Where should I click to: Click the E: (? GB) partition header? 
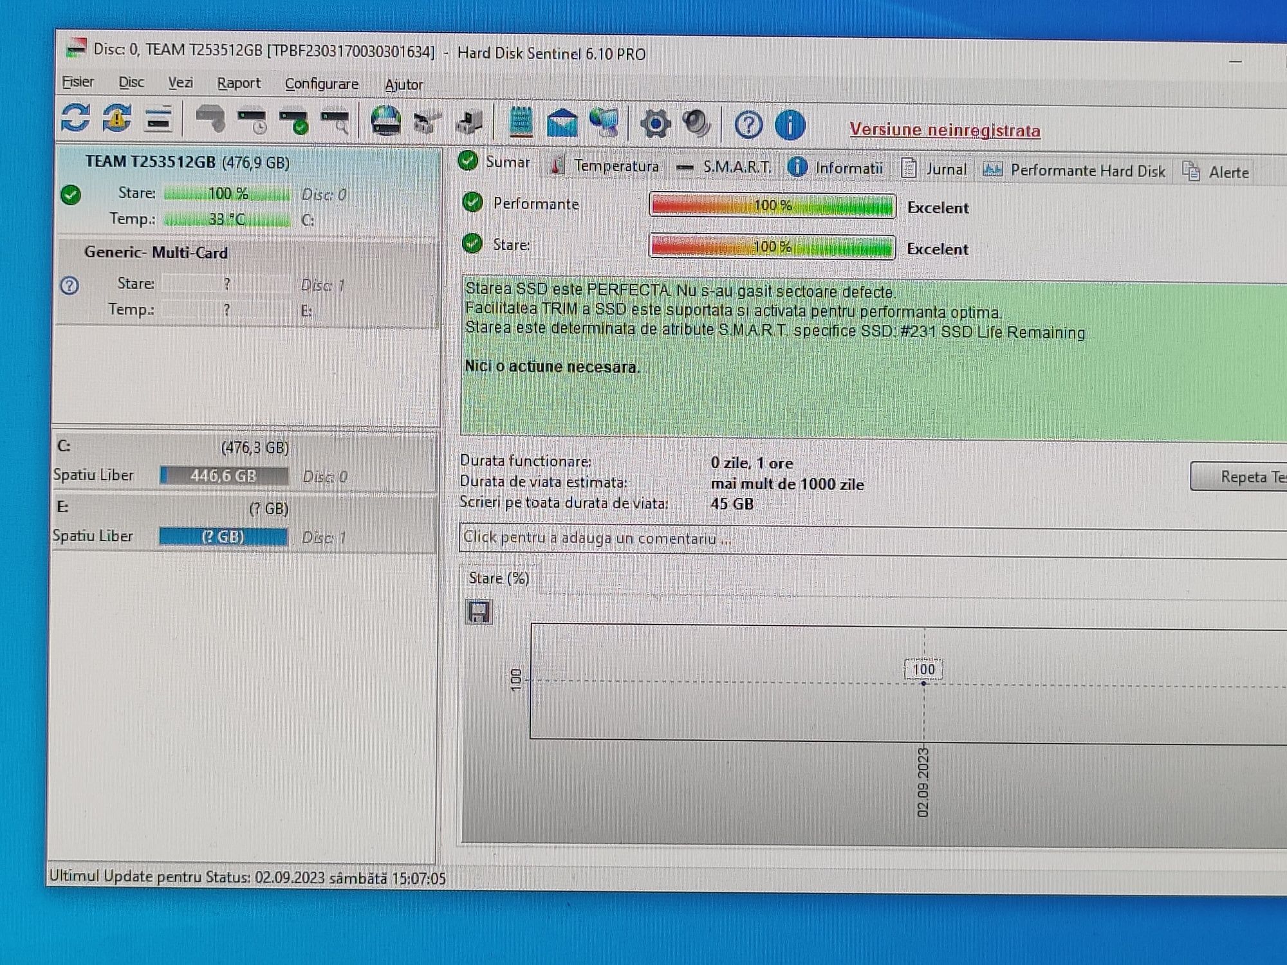245,508
